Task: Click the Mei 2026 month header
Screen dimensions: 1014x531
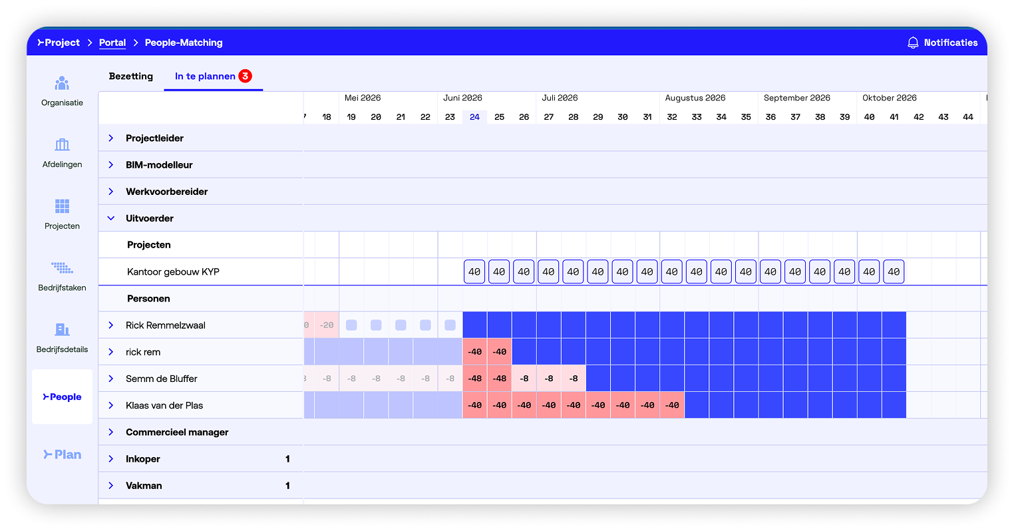Action: coord(363,98)
